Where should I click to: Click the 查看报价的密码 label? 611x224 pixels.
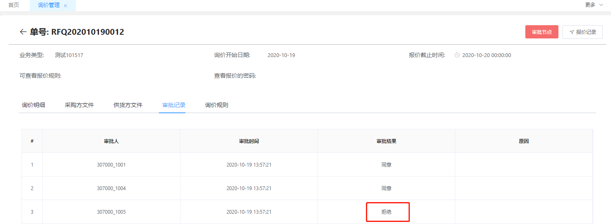pyautogui.click(x=235, y=76)
